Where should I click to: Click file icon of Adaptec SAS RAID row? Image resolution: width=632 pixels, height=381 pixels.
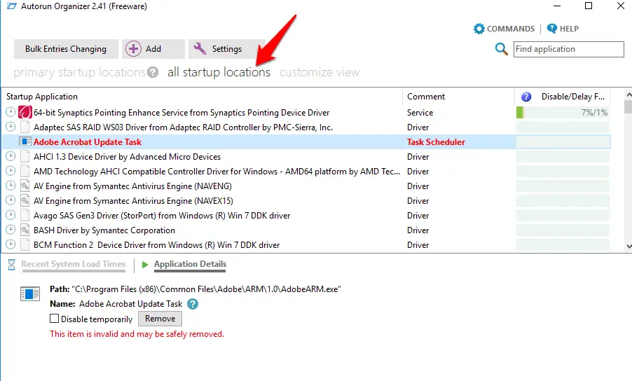click(x=25, y=127)
